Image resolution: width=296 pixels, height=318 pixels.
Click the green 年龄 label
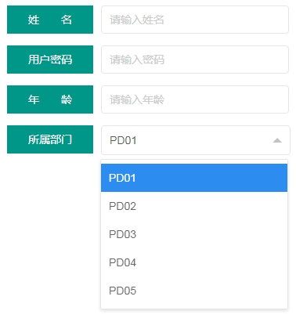pyautogui.click(x=50, y=99)
